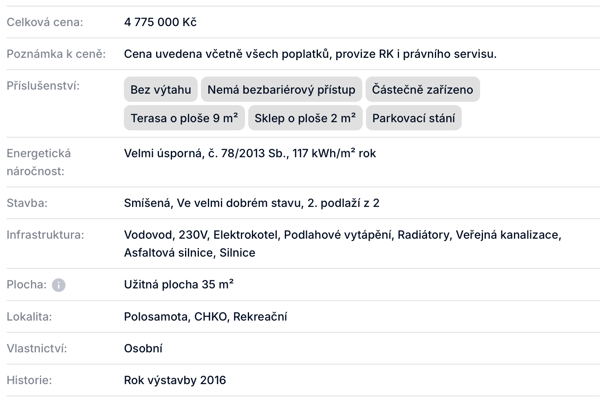Select the 'Parkovací stání' tag
Viewport: 604px width, 400px height.
click(414, 118)
